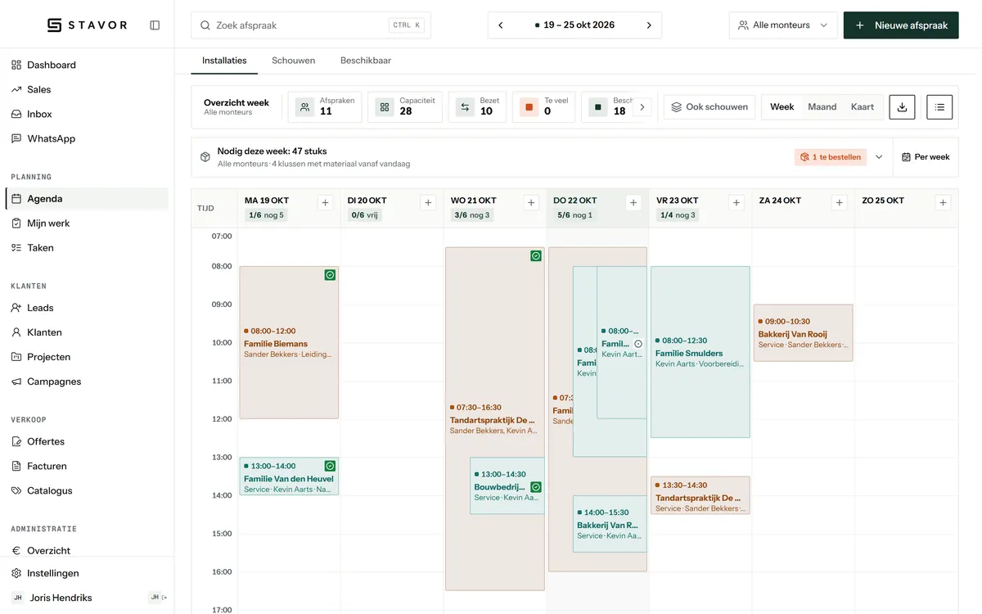Toggle Ook schouwen layer
Image resolution: width=982 pixels, height=614 pixels.
(x=709, y=106)
